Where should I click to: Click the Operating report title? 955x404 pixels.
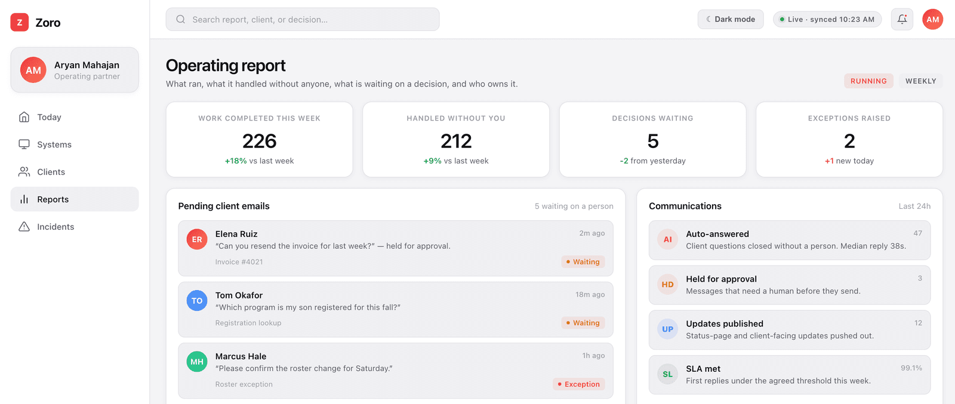226,65
